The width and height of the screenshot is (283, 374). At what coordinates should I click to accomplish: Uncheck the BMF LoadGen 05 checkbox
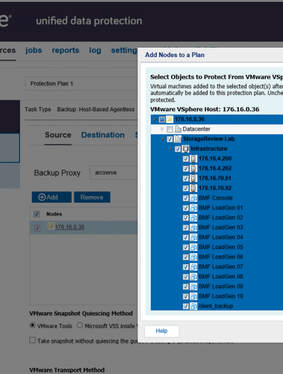(186, 247)
